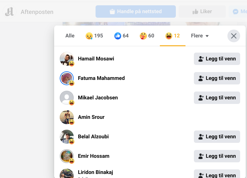This screenshot has width=247, height=178.
Task: Like the Aftenposten page with Liker
Action: tap(202, 12)
